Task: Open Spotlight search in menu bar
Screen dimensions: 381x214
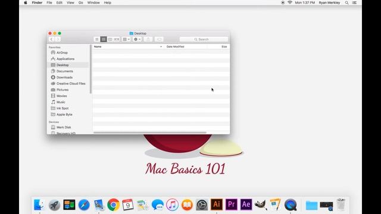Action: [x=346, y=2]
